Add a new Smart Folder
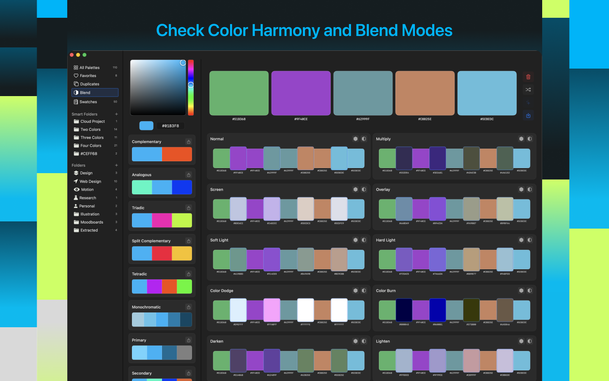This screenshot has height=381, width=609. [117, 114]
